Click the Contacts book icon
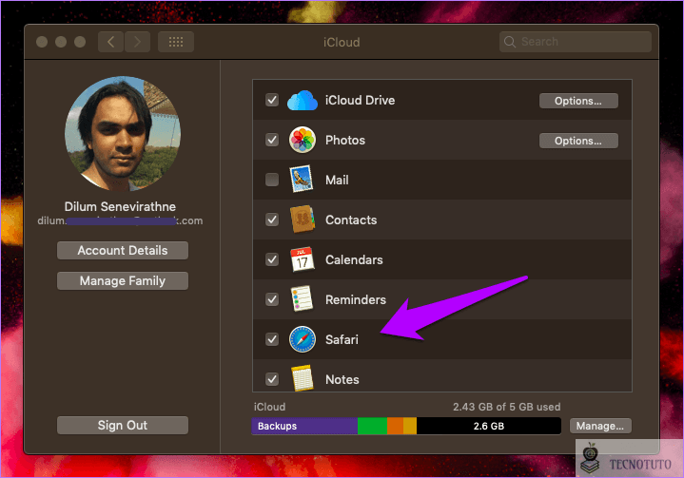The height and width of the screenshot is (478, 684). tap(303, 220)
